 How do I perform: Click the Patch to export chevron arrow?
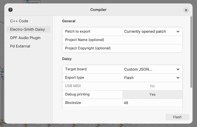[x=178, y=32]
